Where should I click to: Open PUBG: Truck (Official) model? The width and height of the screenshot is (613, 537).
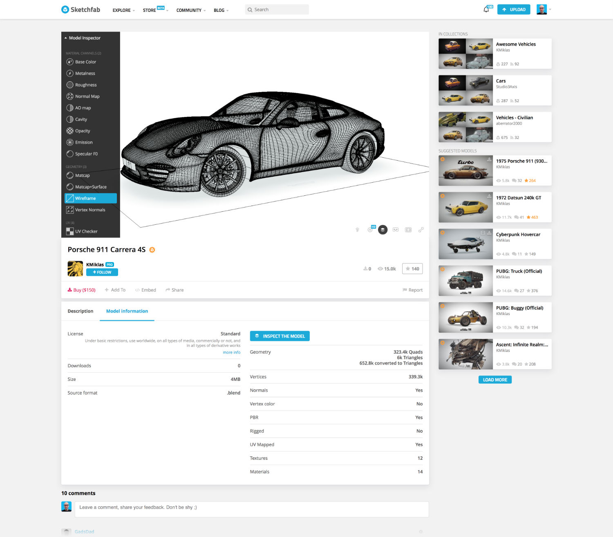495,281
